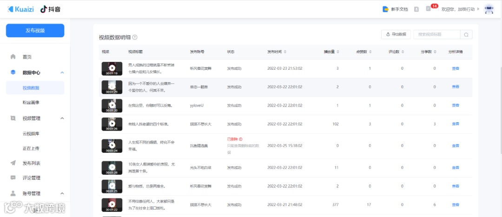The image size is (502, 217).
Task: Click the paper plane icon beside 发布列表
Action: (13, 163)
